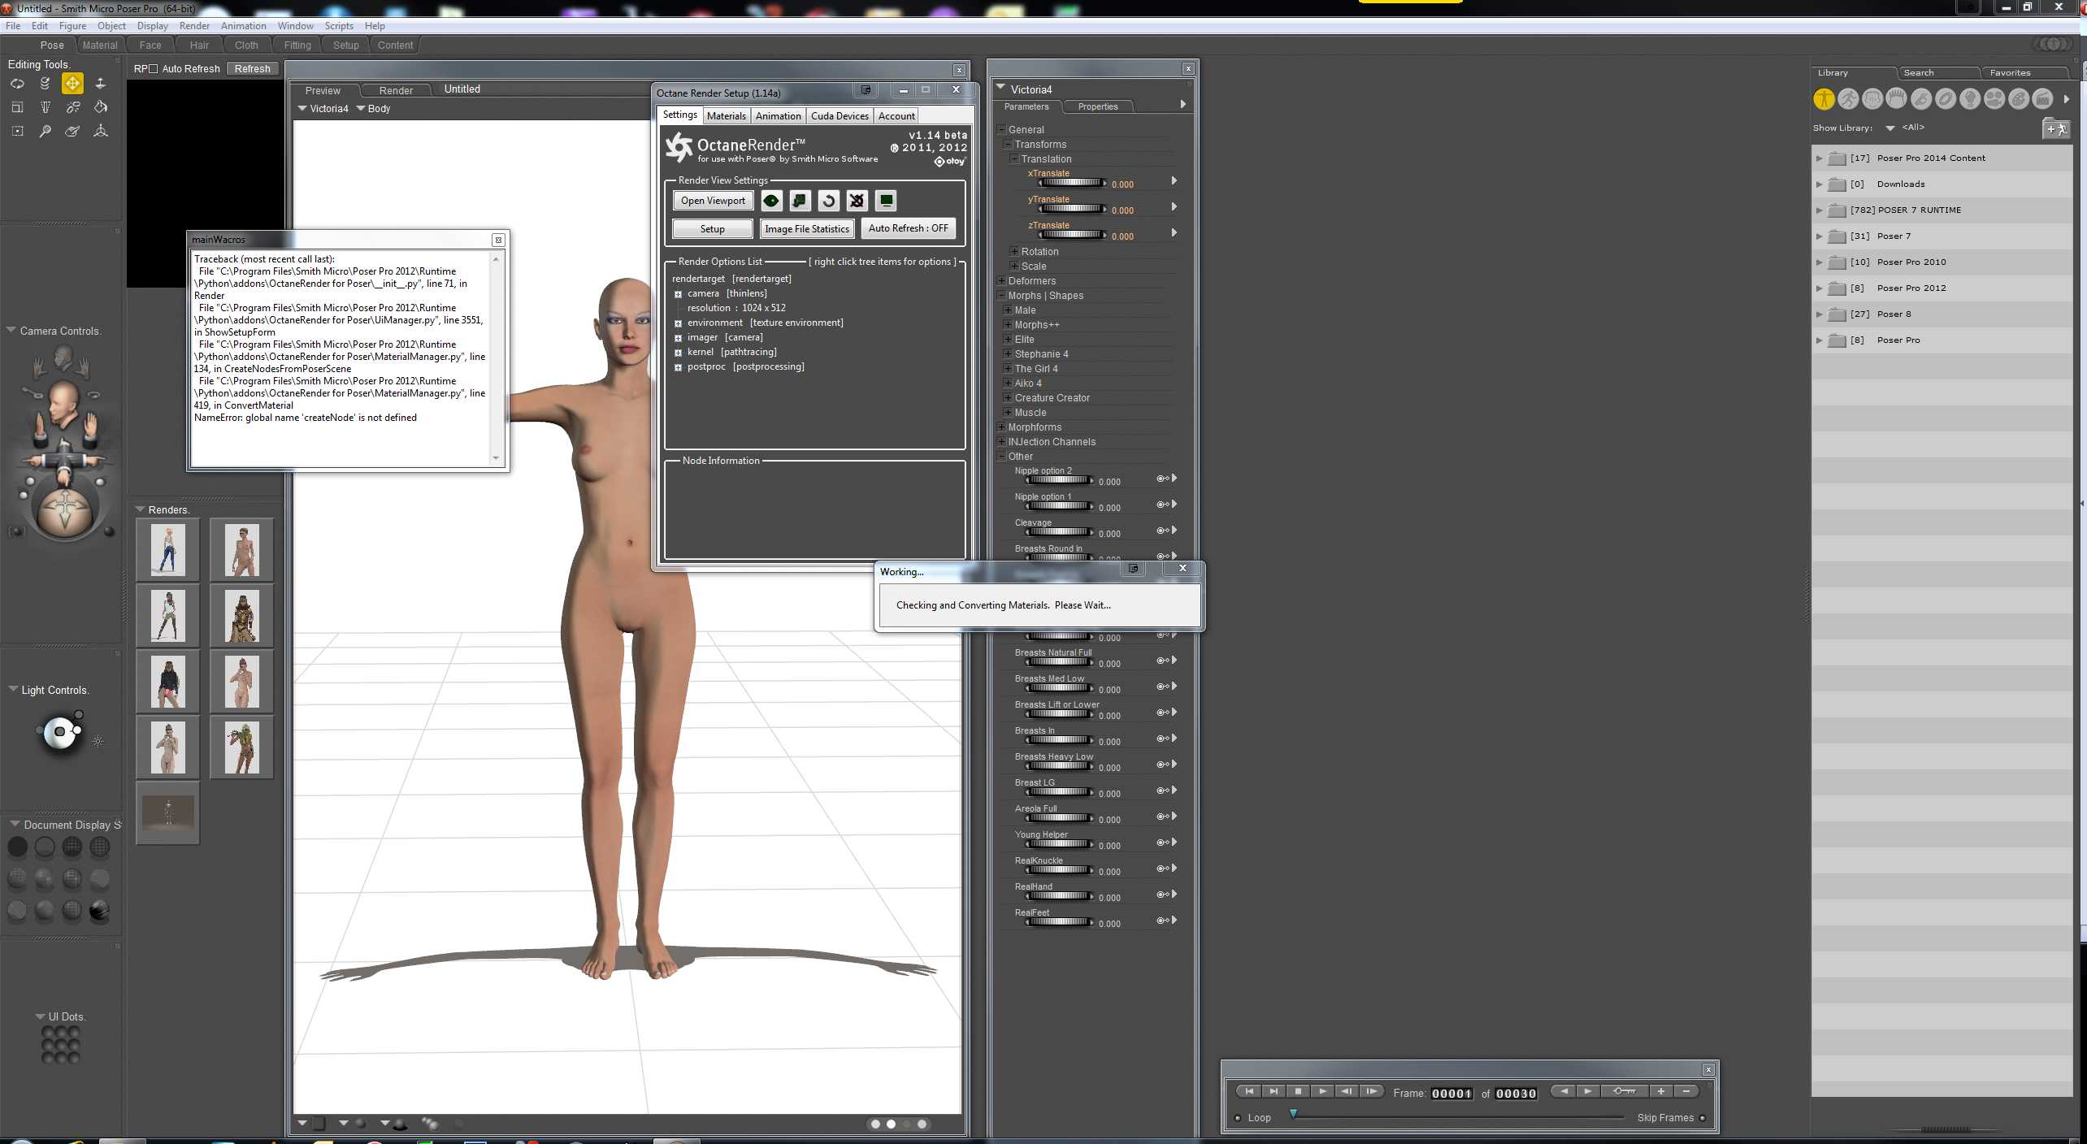Screen dimensions: 2087x1144
Task: Click the circular arrow refresh icon in Octane
Action: coord(828,201)
